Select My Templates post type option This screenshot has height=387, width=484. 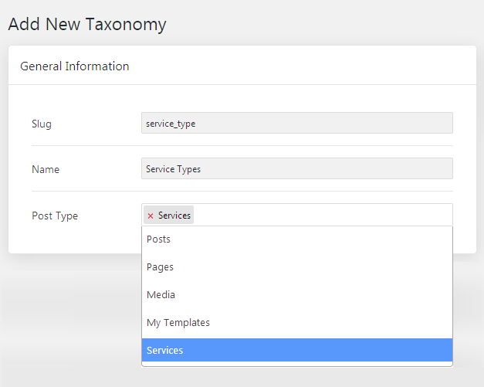297,322
